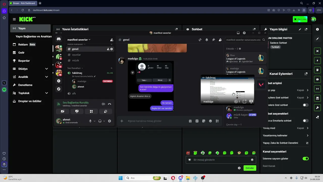Open sticker picker in Discord message bar
Screen dimensions: 323x182
point(204,121)
